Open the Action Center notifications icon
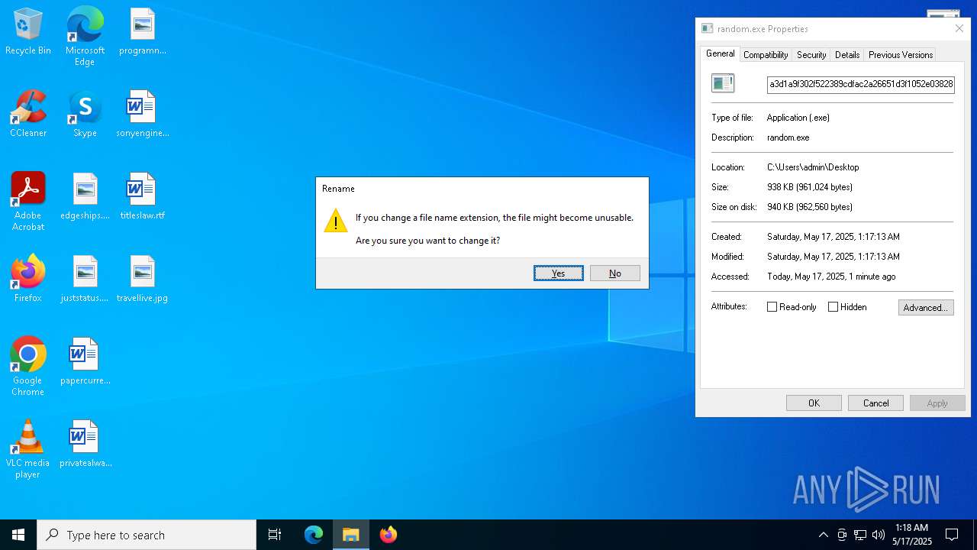 click(x=952, y=535)
